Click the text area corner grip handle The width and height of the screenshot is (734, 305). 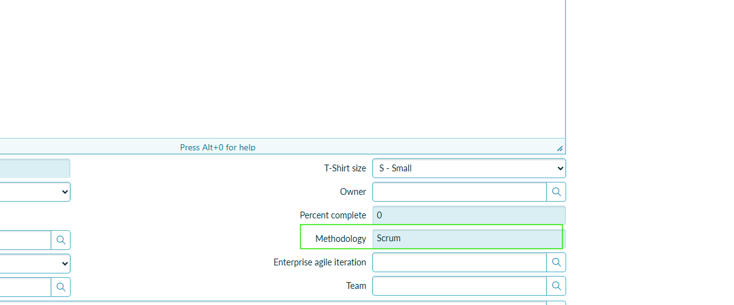coord(560,148)
